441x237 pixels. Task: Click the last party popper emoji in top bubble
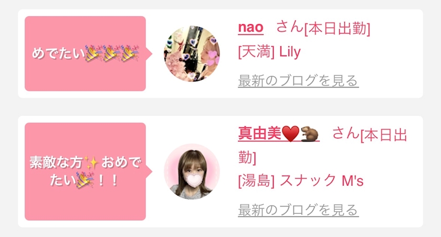pos(130,53)
